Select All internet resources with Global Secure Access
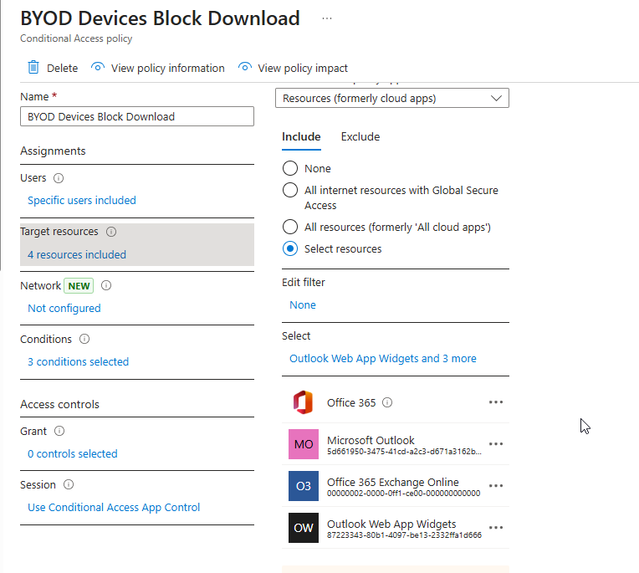Image resolution: width=639 pixels, height=573 pixels. 290,190
